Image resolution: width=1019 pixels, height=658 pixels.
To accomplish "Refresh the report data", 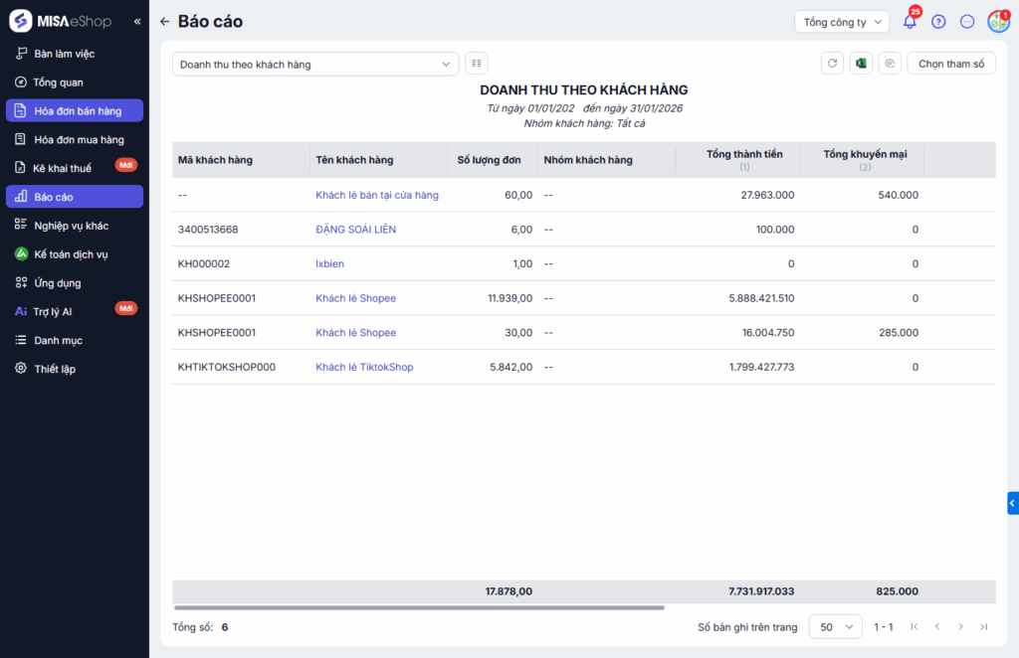I will click(x=832, y=64).
